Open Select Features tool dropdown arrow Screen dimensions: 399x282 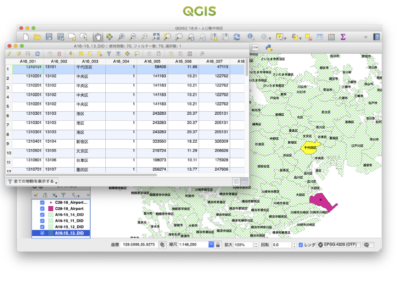[285, 38]
